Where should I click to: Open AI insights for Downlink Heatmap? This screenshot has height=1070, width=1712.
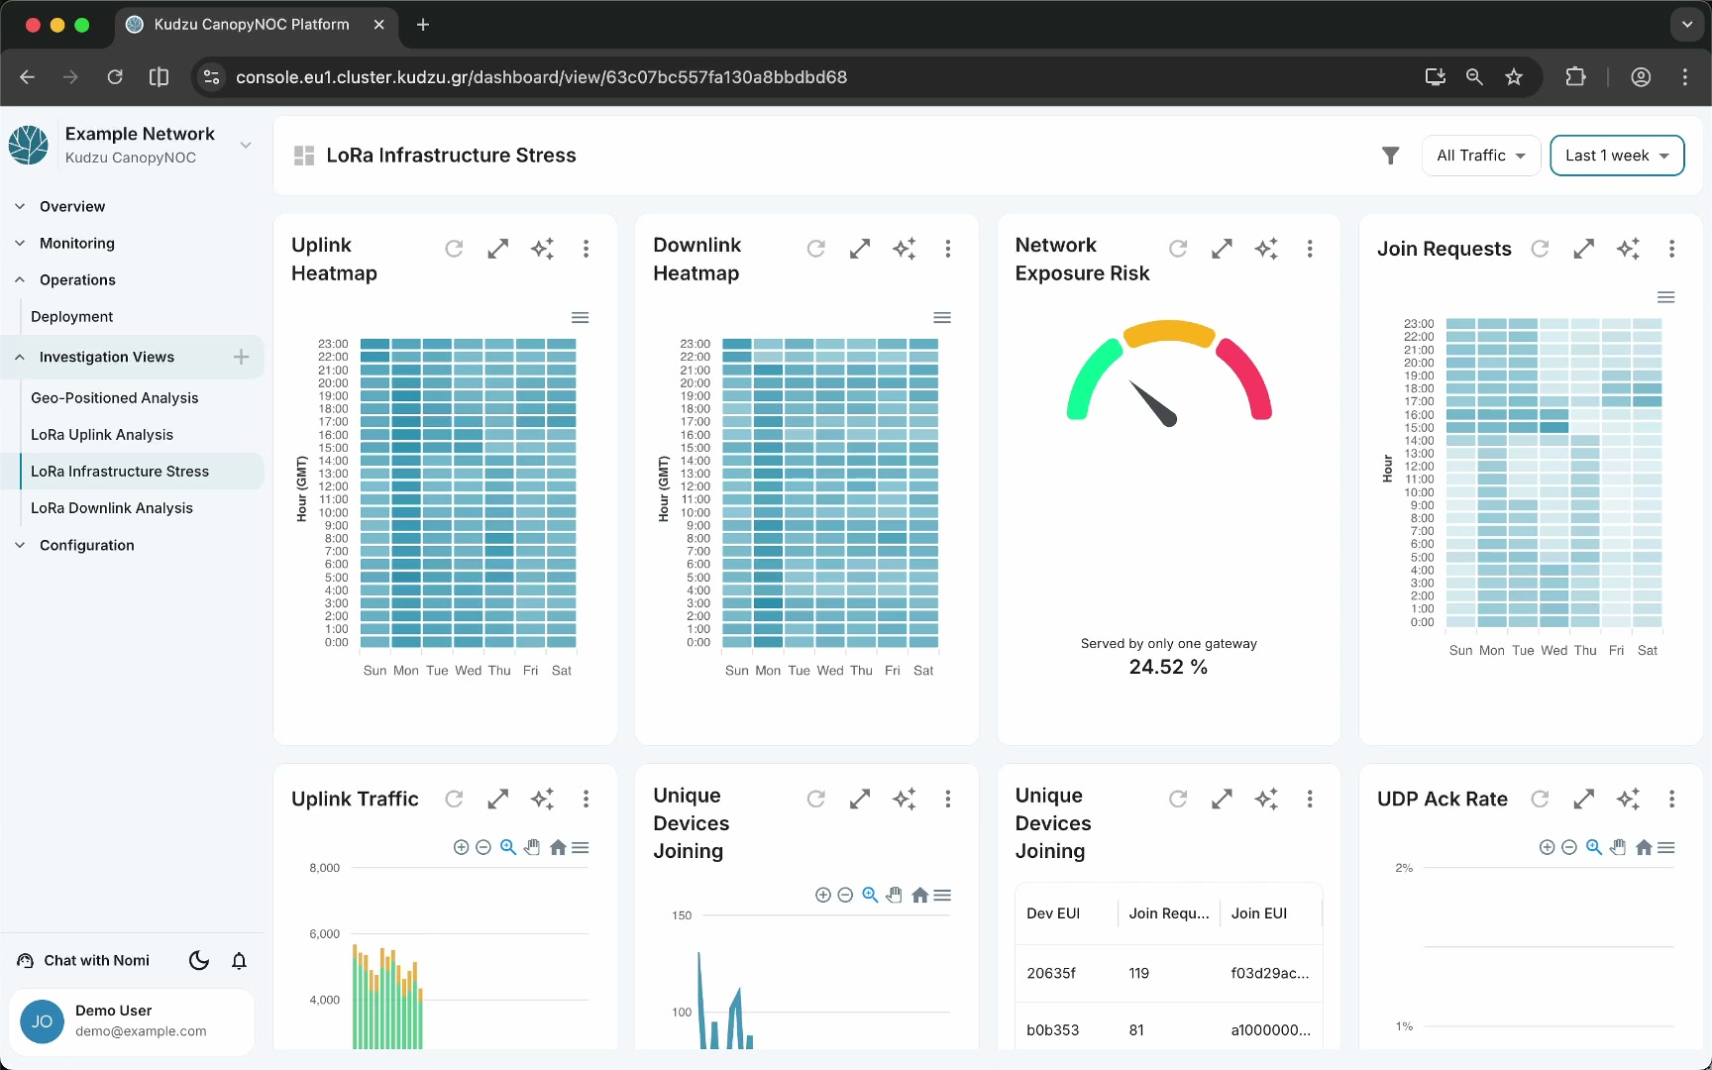pyautogui.click(x=905, y=249)
